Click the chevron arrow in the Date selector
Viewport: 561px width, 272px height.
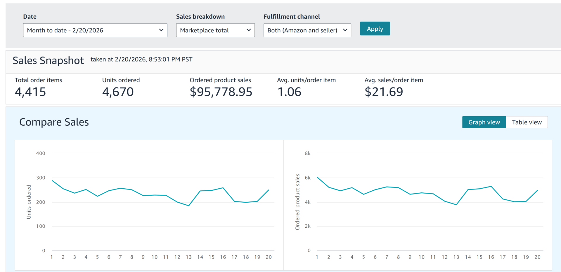coord(161,30)
